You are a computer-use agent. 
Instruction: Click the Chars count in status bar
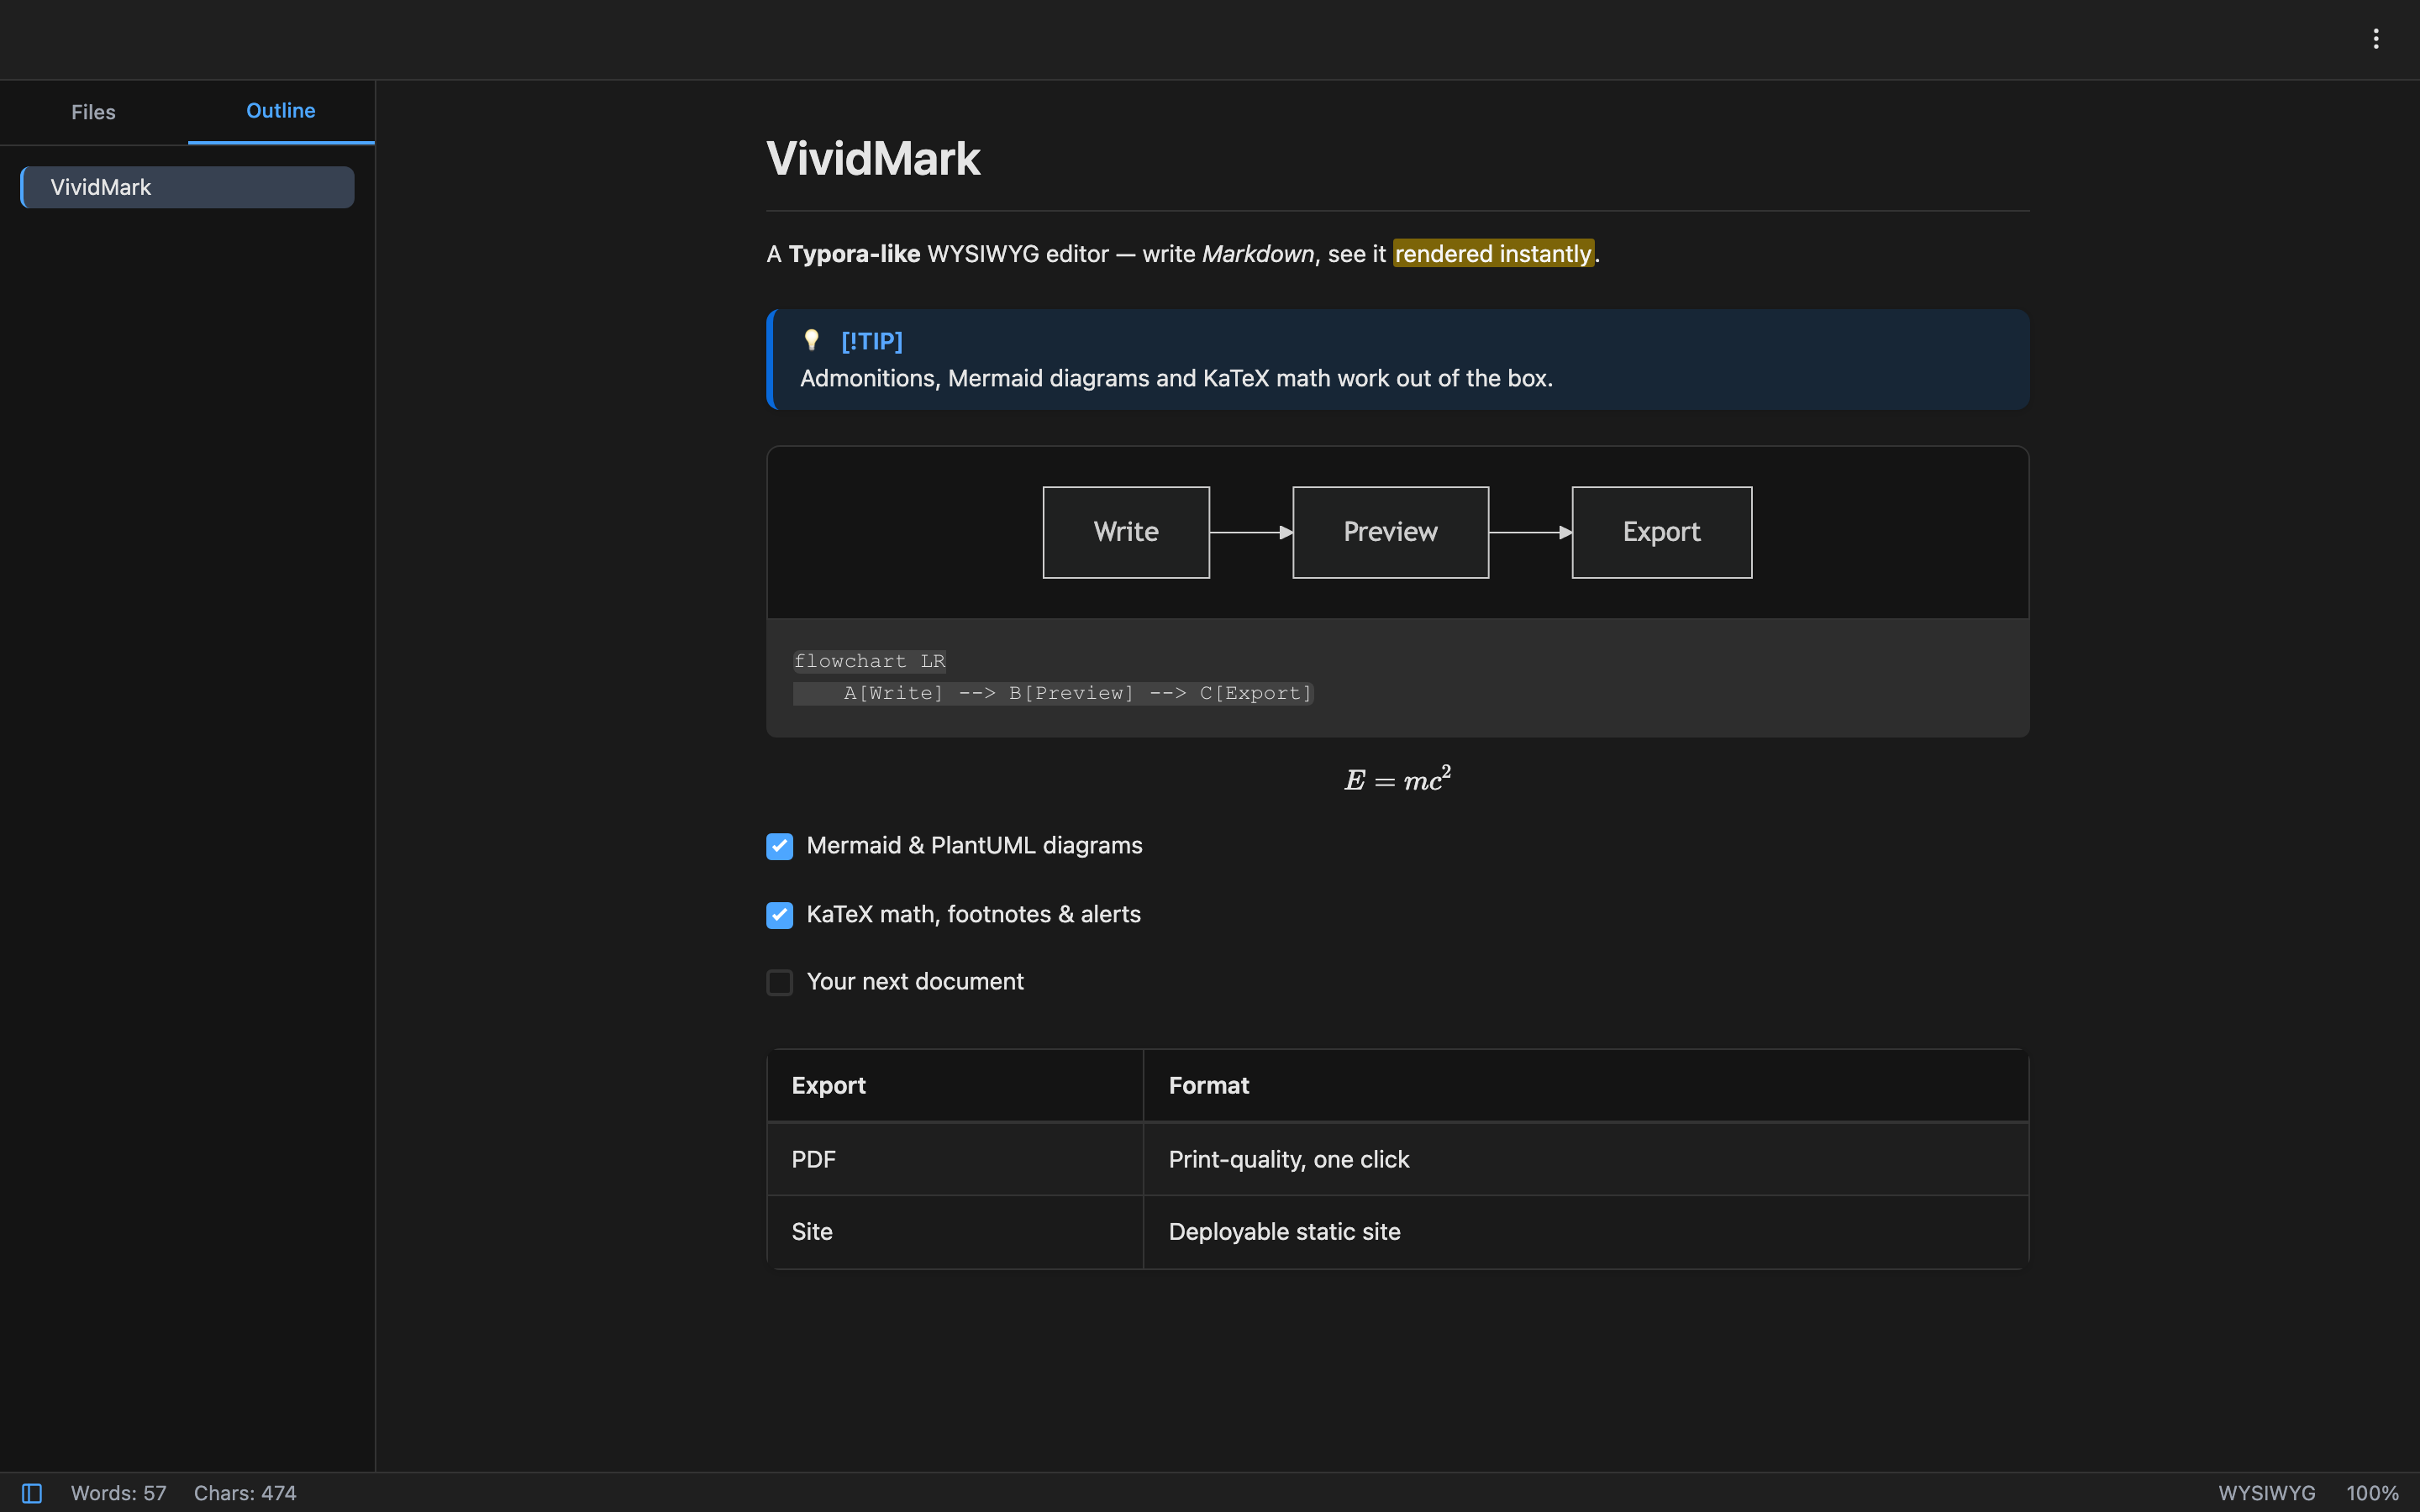coord(245,1492)
